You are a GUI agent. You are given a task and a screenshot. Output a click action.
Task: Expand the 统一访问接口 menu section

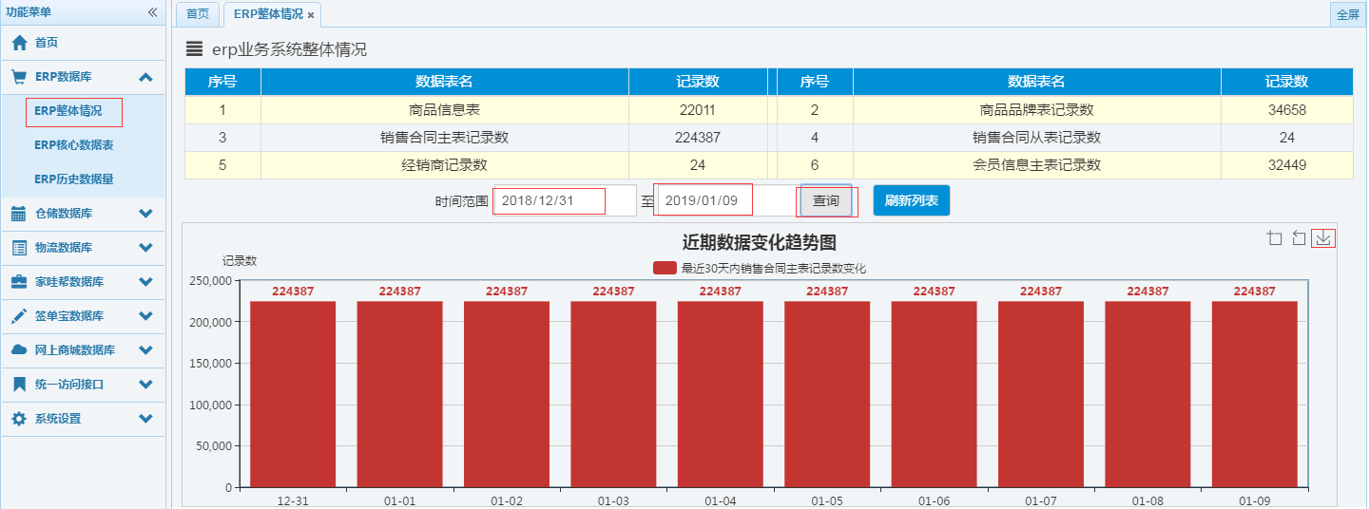click(x=145, y=385)
